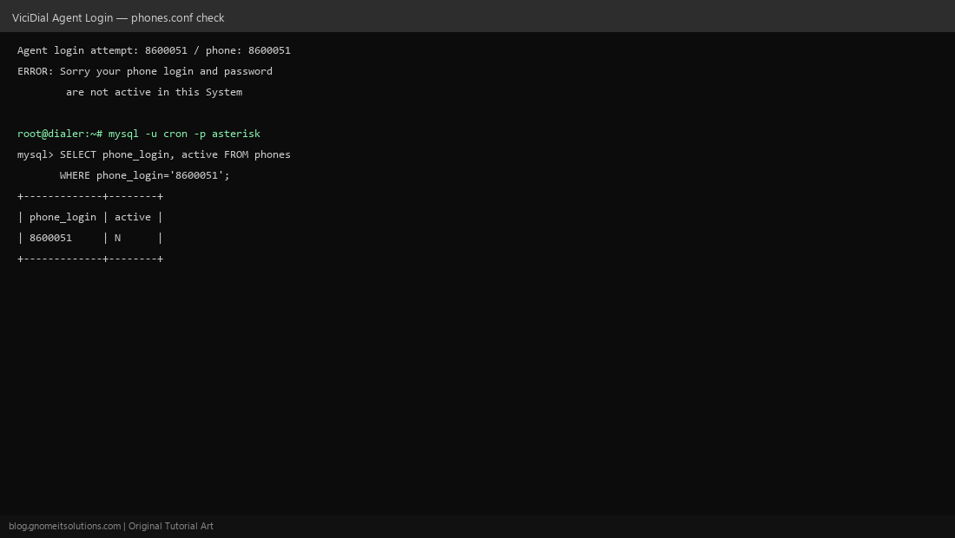
Task: Select the line 'Agent login attempt: 8600051 / phone: 8600051'
Action: (154, 50)
